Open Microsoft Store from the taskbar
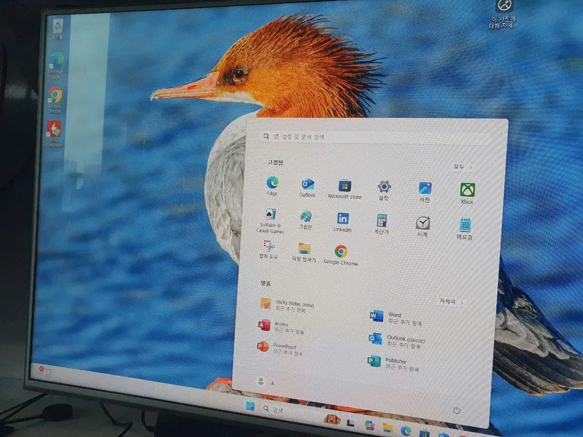This screenshot has width=583, height=437. (x=425, y=433)
